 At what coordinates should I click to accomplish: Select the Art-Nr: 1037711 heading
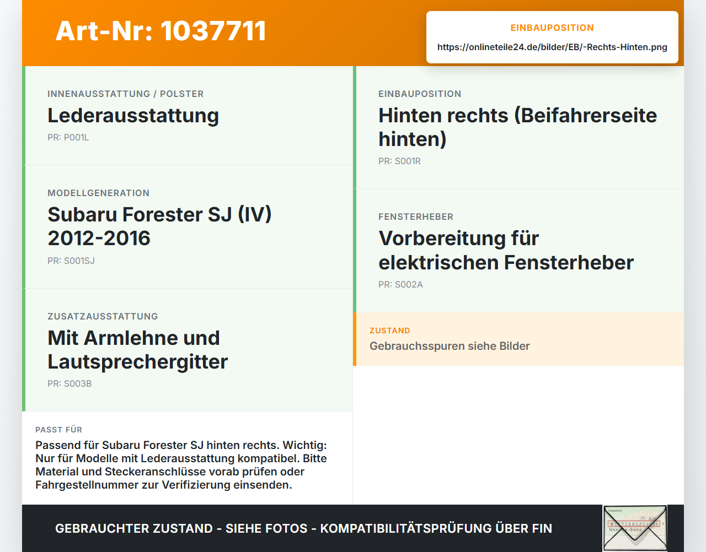tap(161, 31)
